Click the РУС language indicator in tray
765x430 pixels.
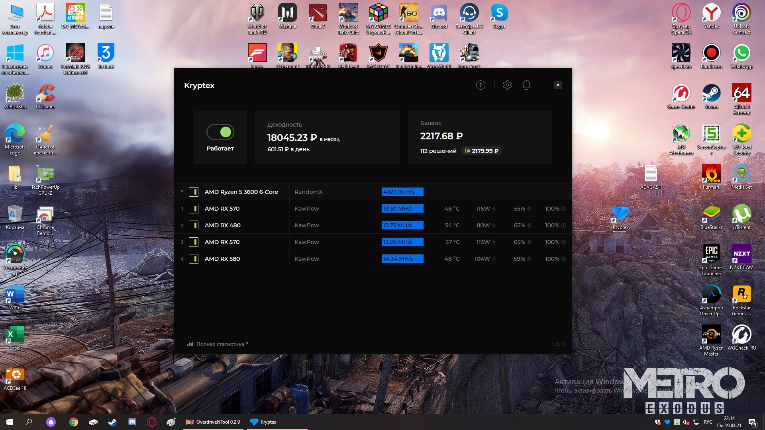coord(708,422)
